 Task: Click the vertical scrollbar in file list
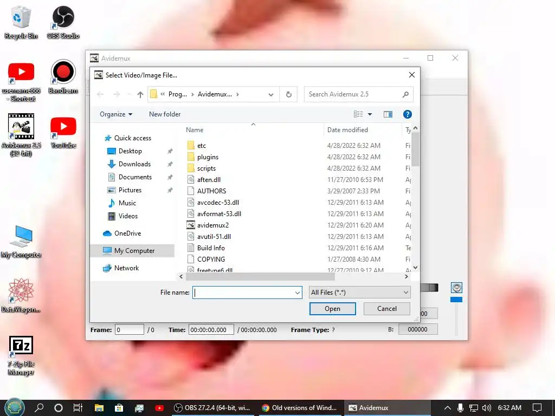(416, 149)
